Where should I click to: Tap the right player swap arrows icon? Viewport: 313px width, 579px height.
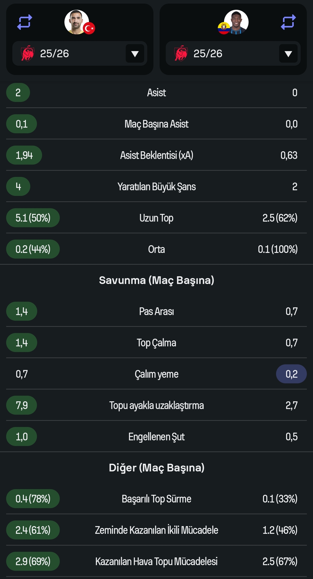(288, 22)
